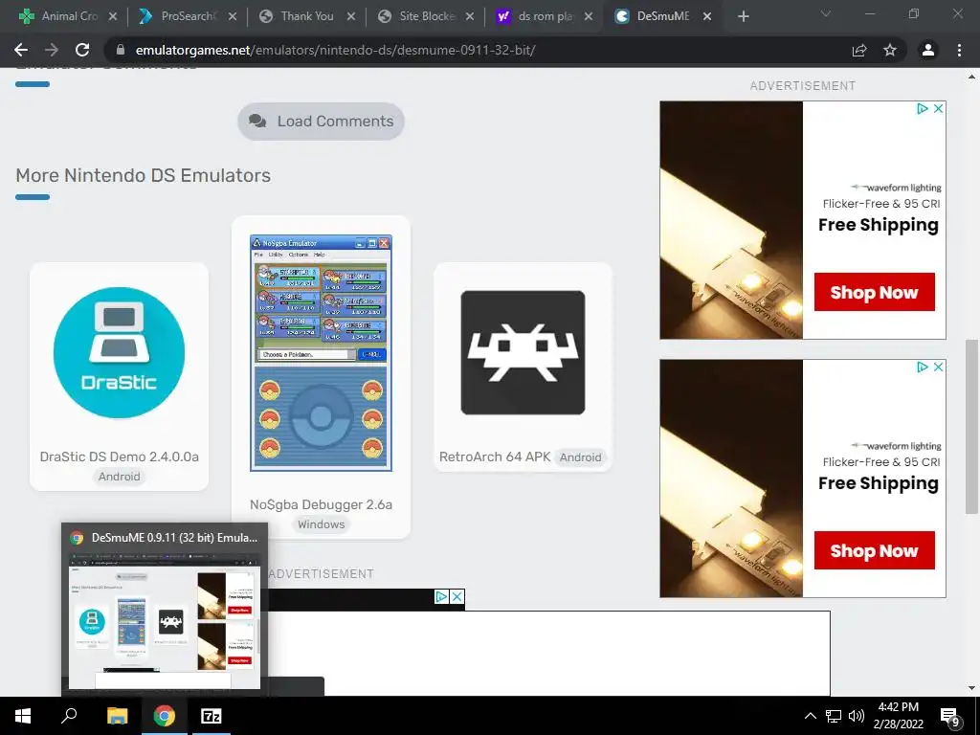
Task: Open the Chrome profile icon
Action: click(928, 50)
